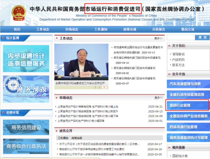Switch to 政策法规 tab under 政务公开
The height and width of the screenshot is (159, 210).
pos(77,138)
